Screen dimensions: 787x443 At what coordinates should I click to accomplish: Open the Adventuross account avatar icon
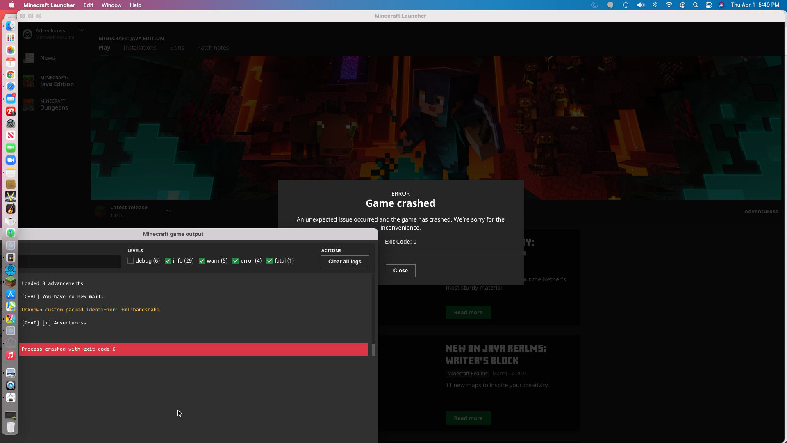click(x=27, y=34)
